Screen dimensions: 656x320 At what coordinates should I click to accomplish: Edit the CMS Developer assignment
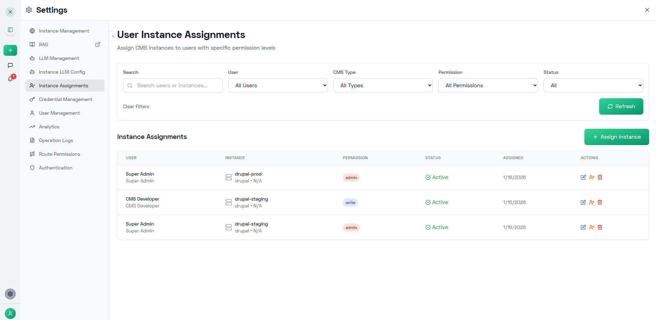pos(583,202)
